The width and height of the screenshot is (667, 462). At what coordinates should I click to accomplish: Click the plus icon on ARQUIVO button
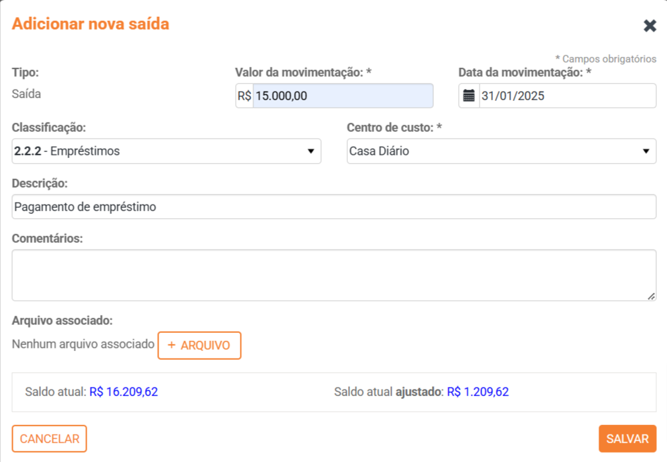pyautogui.click(x=171, y=345)
